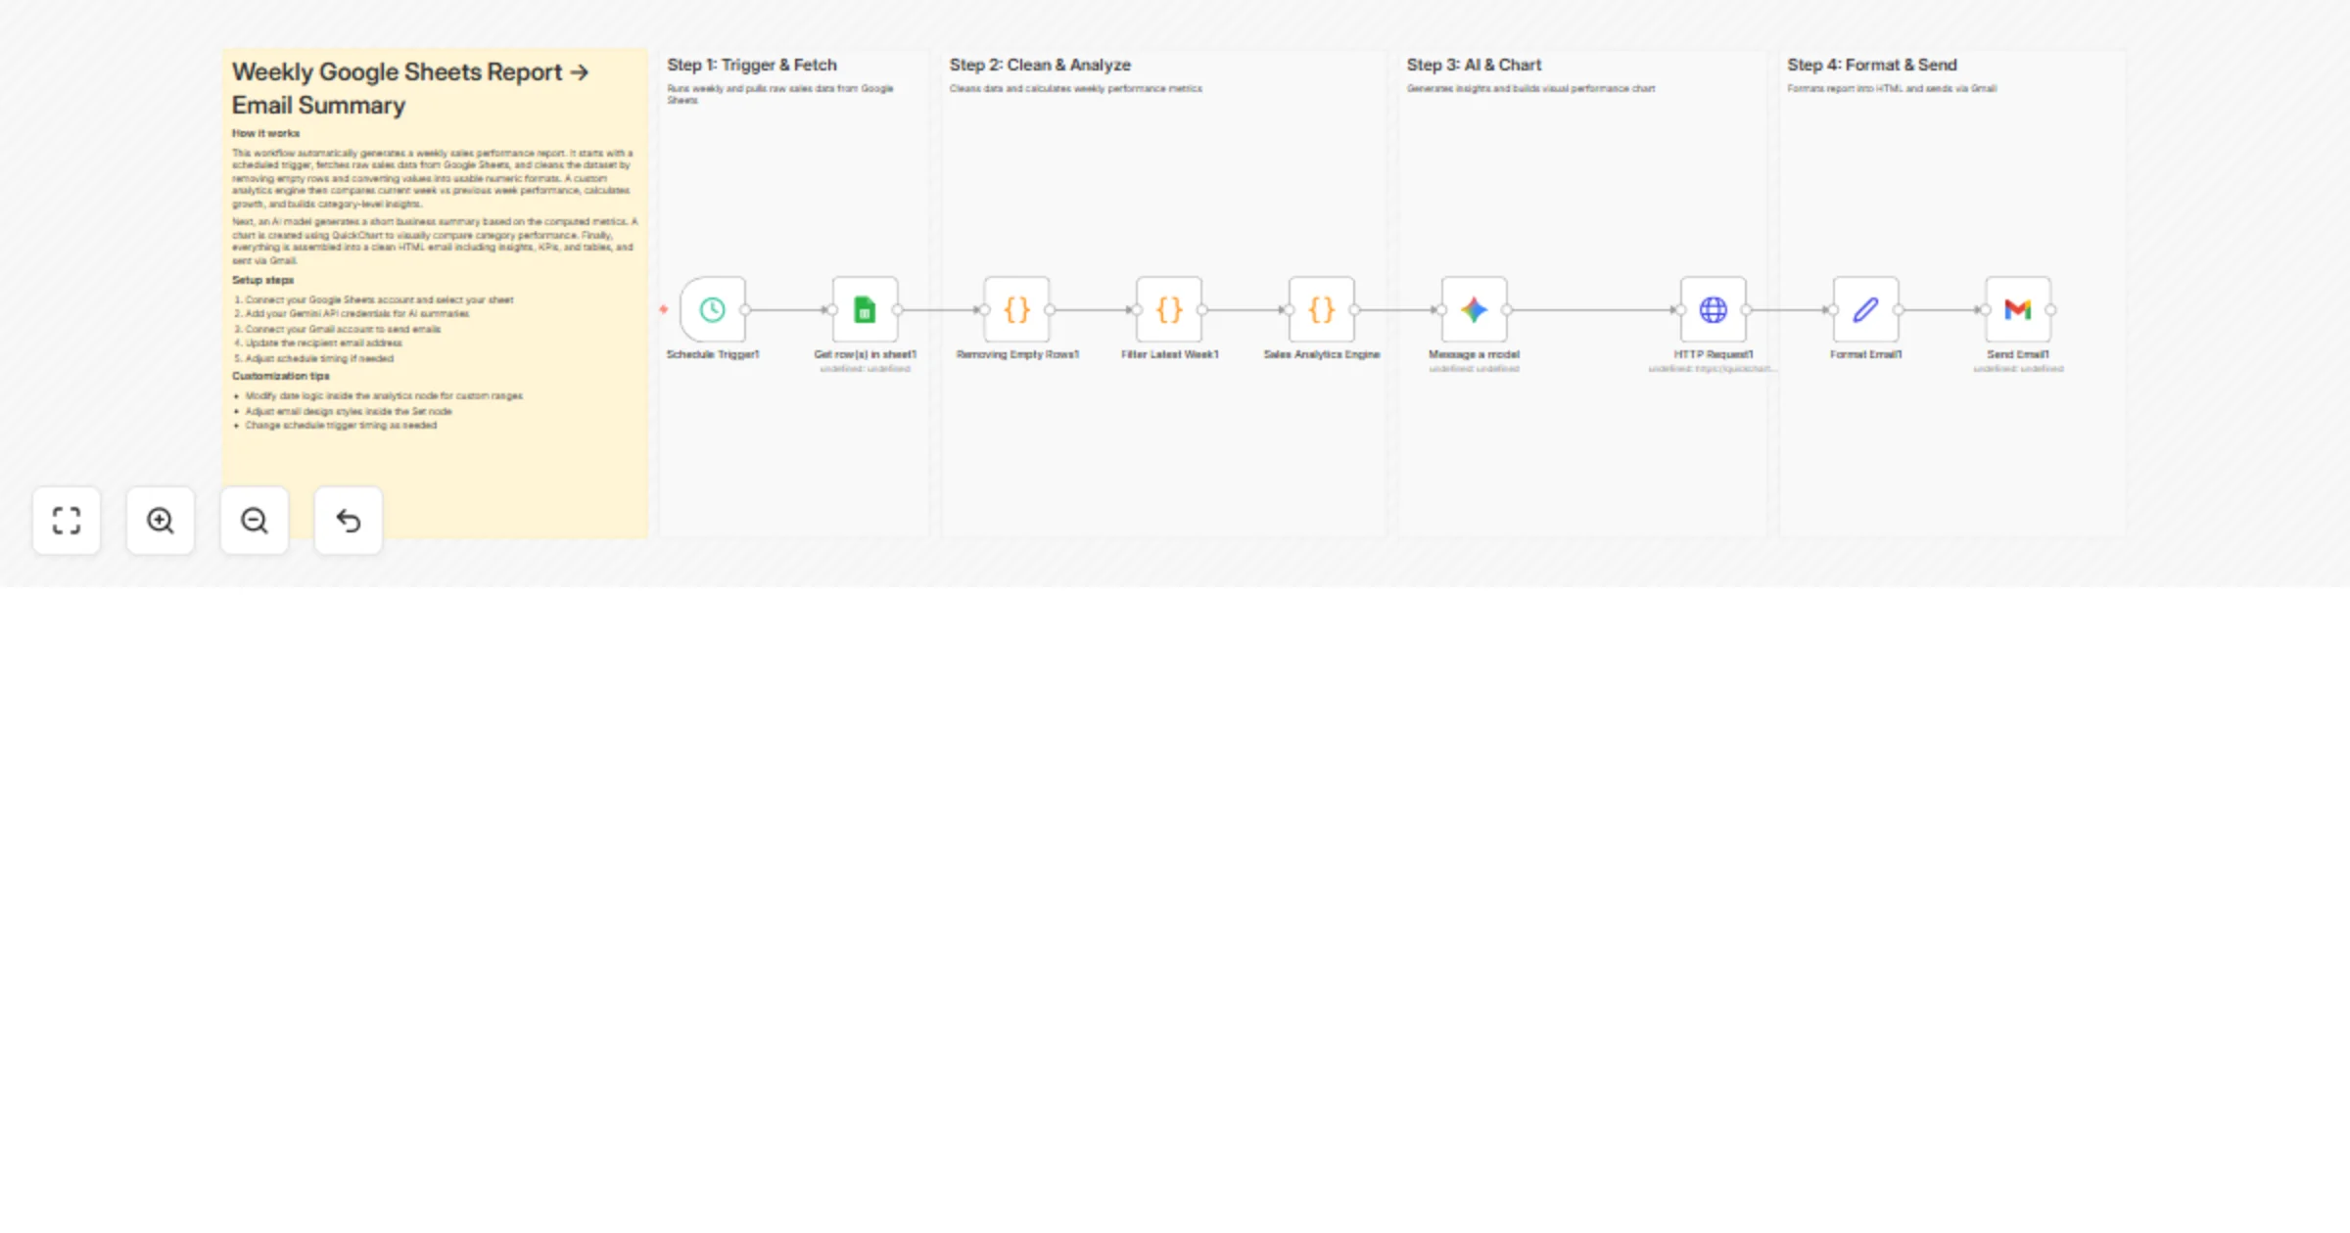Select the Send Email1 Gmail node
The width and height of the screenshot is (2350, 1233).
(x=2018, y=310)
